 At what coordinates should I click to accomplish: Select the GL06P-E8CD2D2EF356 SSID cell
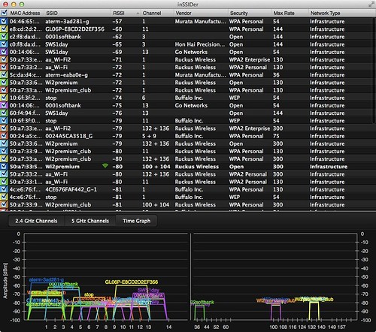pyautogui.click(x=74, y=29)
